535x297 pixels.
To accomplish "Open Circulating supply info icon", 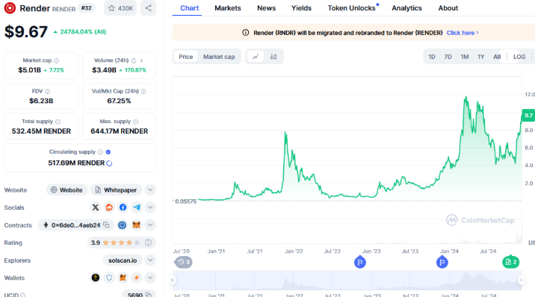I will (x=100, y=152).
